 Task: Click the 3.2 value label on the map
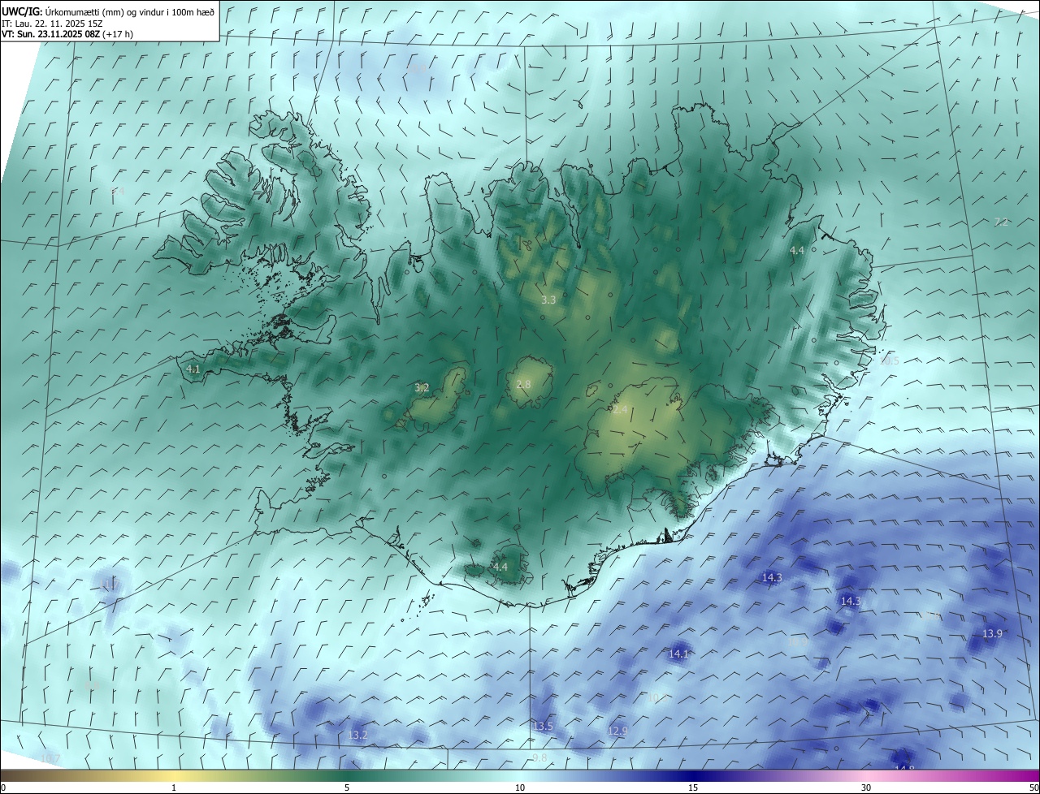coord(422,387)
